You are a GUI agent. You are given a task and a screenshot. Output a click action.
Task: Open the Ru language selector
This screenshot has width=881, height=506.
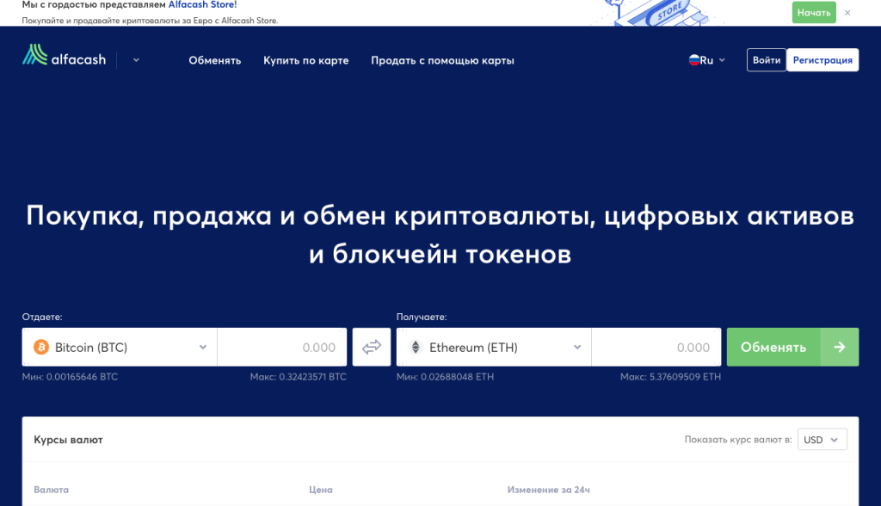point(707,60)
